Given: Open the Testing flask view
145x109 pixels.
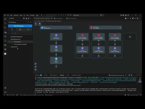Looking at the screenshot, I should [5, 41].
